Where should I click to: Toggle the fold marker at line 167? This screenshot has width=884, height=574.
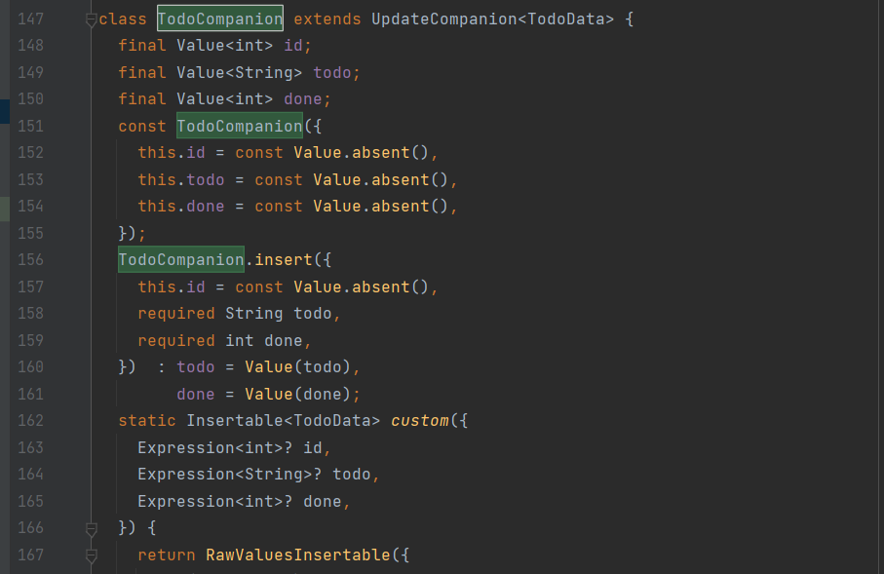click(91, 555)
